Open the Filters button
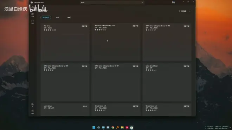This screenshot has height=130, width=232. 182,11
